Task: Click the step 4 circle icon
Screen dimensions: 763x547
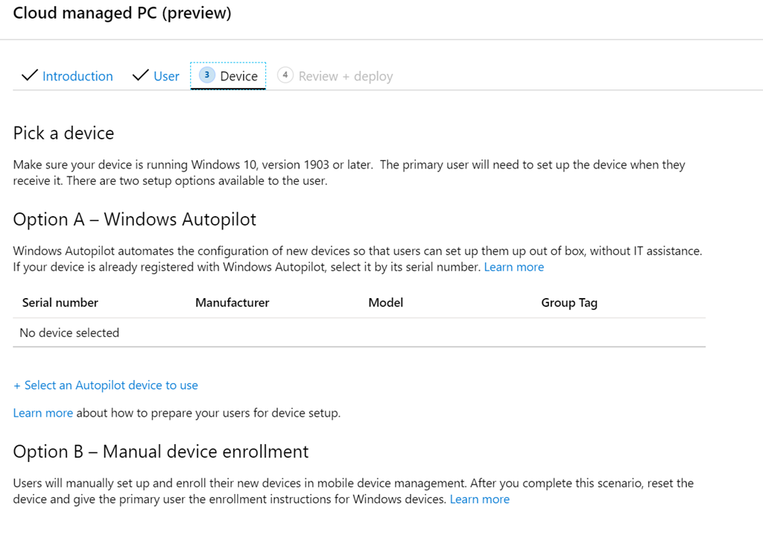Action: click(285, 75)
